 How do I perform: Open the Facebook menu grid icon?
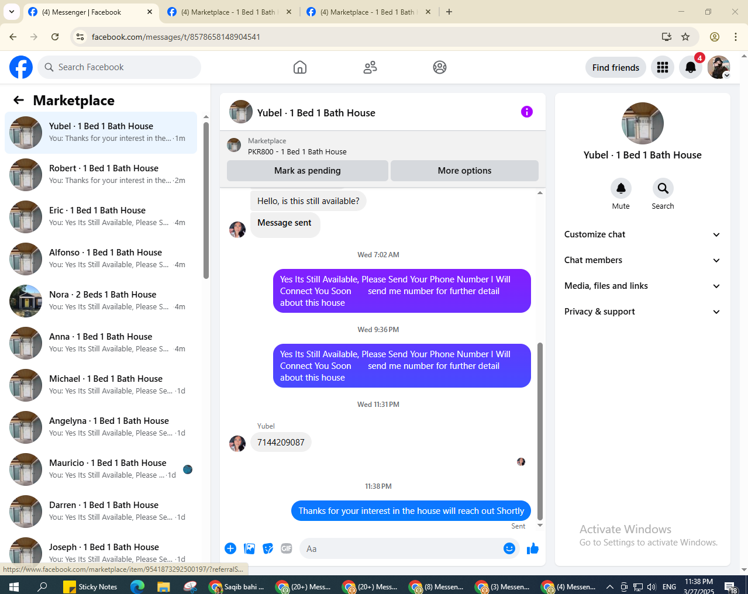663,67
